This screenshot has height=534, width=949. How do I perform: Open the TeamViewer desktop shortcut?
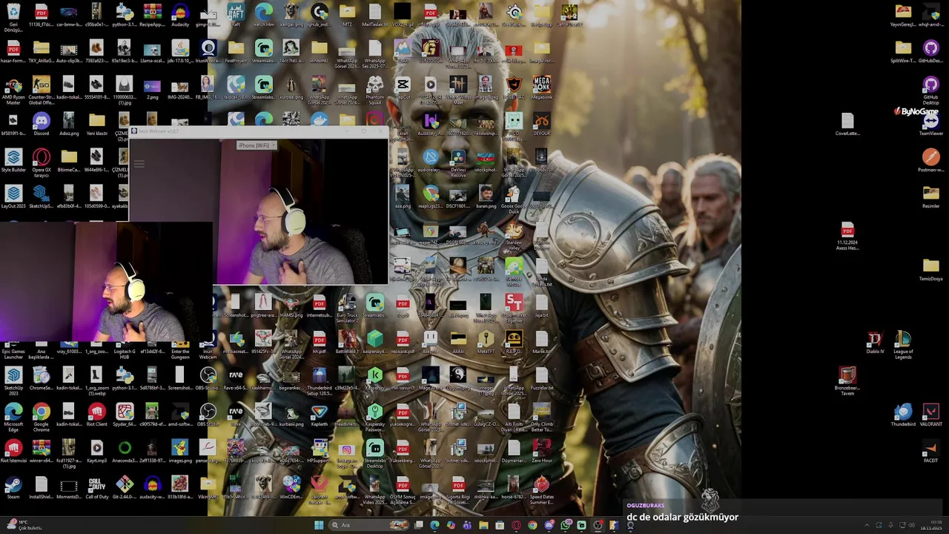930,124
